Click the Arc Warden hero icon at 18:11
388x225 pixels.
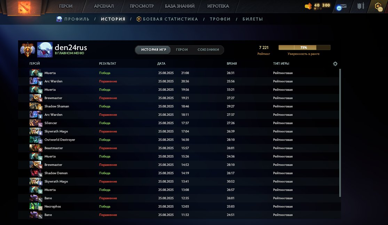[x=35, y=115]
